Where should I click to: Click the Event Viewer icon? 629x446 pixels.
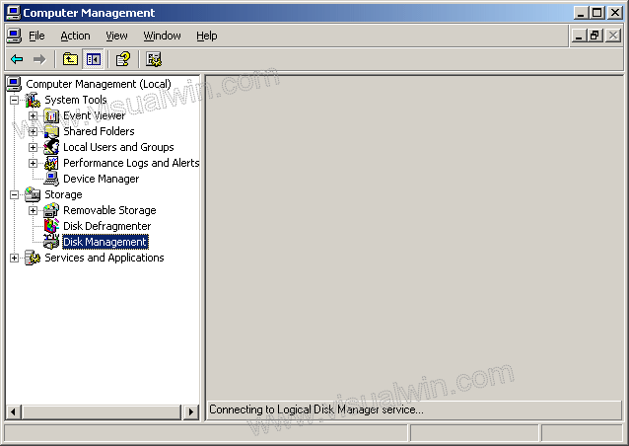51,115
